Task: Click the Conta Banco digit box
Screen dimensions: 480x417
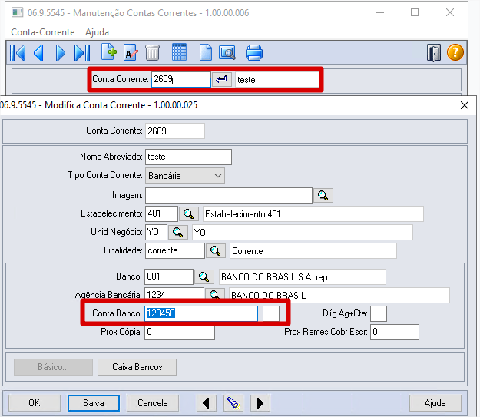Action: click(x=271, y=313)
